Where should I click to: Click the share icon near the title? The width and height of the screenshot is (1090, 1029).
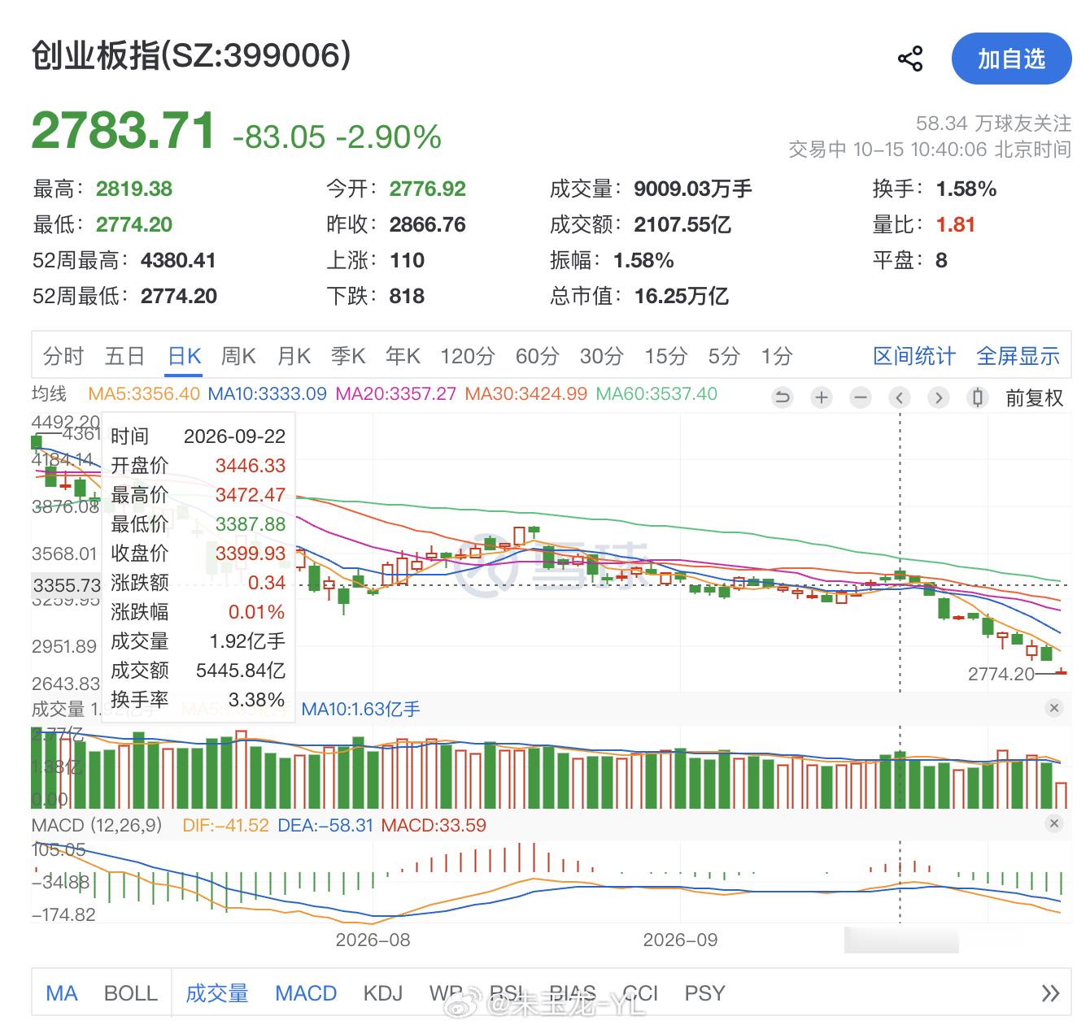[x=910, y=59]
